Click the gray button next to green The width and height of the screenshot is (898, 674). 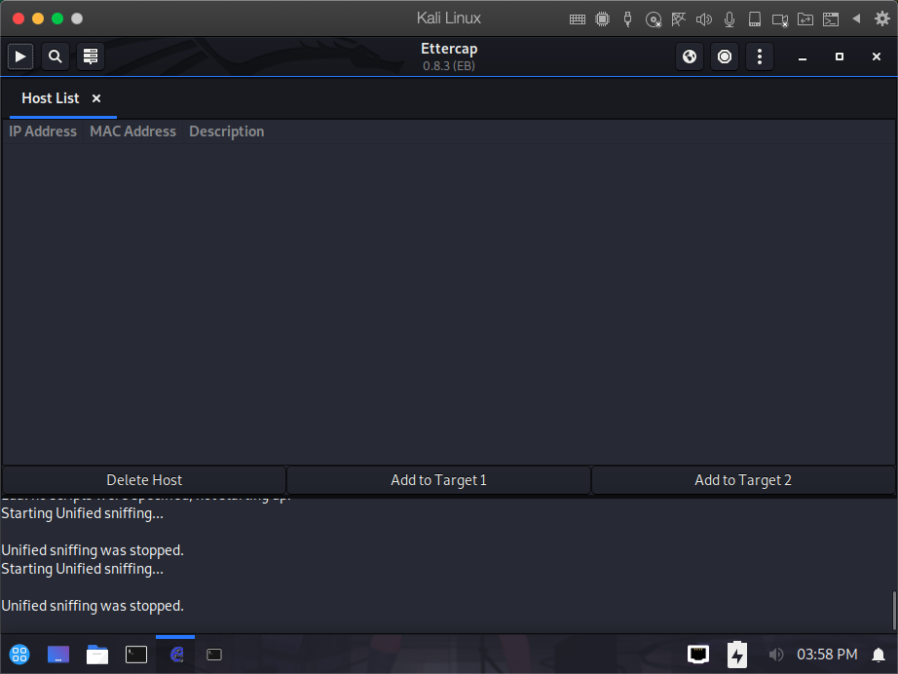coord(77,19)
